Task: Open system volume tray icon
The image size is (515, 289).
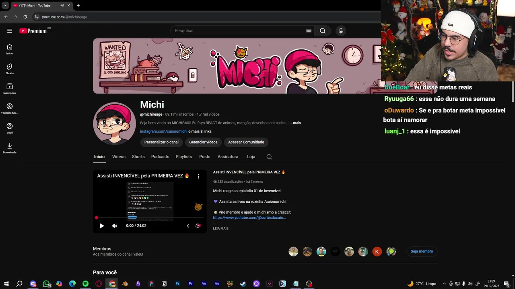Action: click(x=470, y=284)
